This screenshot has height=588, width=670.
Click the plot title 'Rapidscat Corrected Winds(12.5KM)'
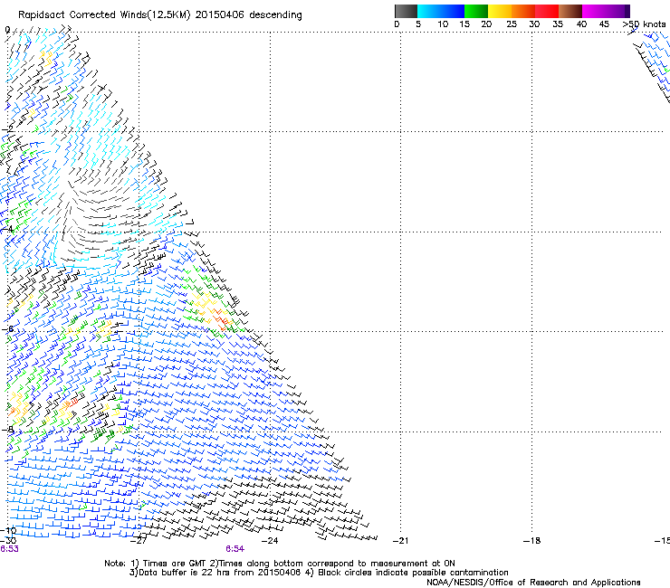(x=104, y=15)
